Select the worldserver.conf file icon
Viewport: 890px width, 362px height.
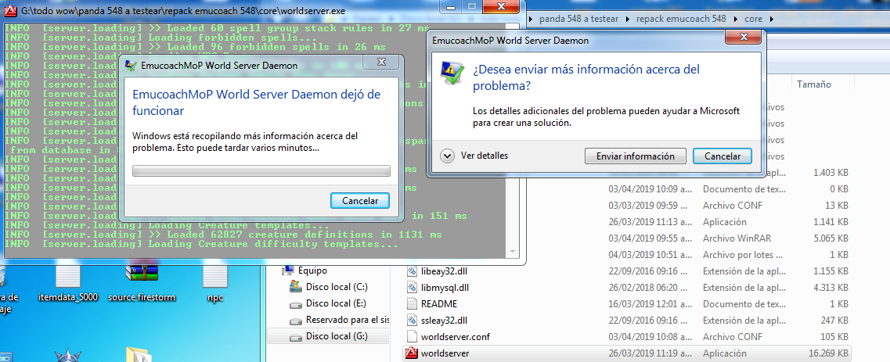click(x=413, y=336)
